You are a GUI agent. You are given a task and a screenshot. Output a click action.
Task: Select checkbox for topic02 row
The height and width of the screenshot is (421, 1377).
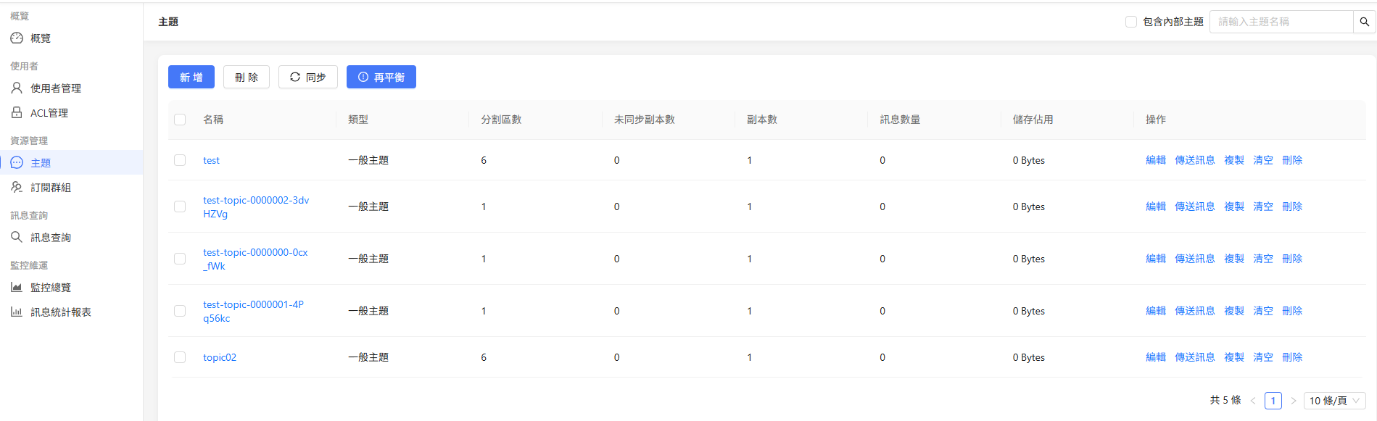(180, 357)
